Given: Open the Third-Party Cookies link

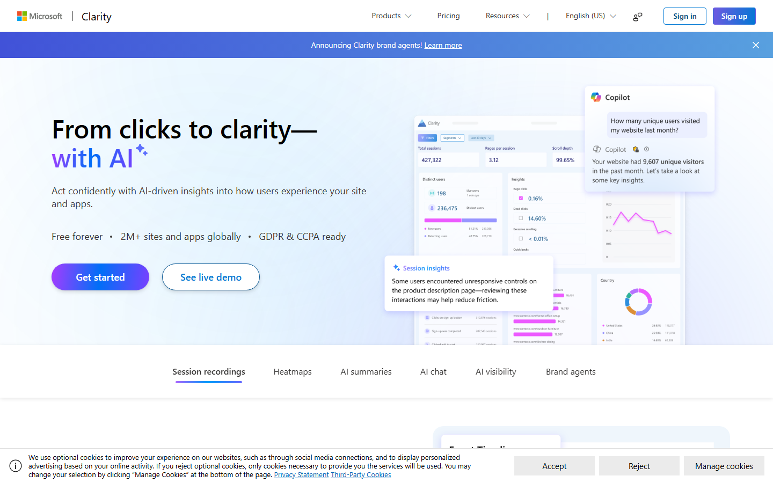Looking at the screenshot, I should pyautogui.click(x=361, y=475).
